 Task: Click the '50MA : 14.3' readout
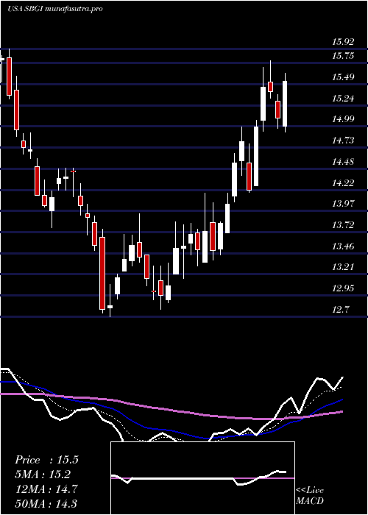pyautogui.click(x=46, y=503)
